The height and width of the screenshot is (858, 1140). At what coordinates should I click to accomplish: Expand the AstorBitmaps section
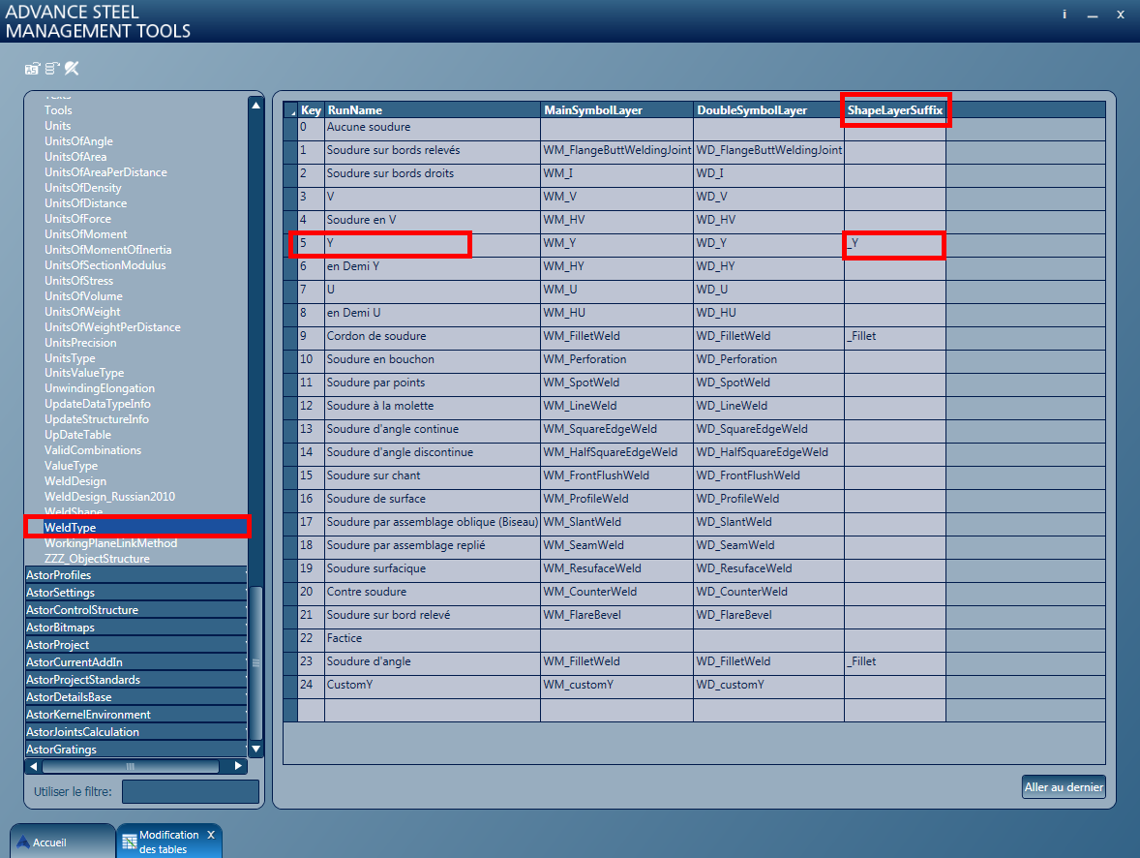coord(135,628)
